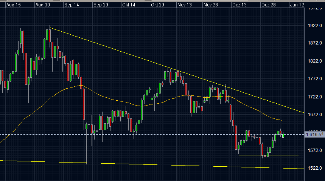Viewport: 325px width, 181px height.
Task: Click the orange moving average curve
Action: [x=141, y=106]
